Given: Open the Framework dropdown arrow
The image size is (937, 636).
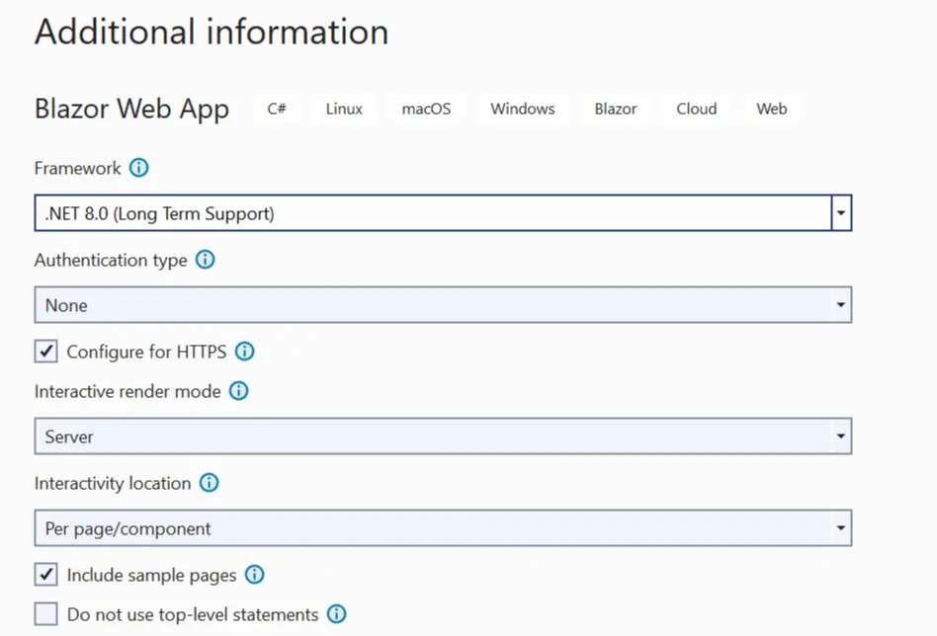Looking at the screenshot, I should [841, 212].
